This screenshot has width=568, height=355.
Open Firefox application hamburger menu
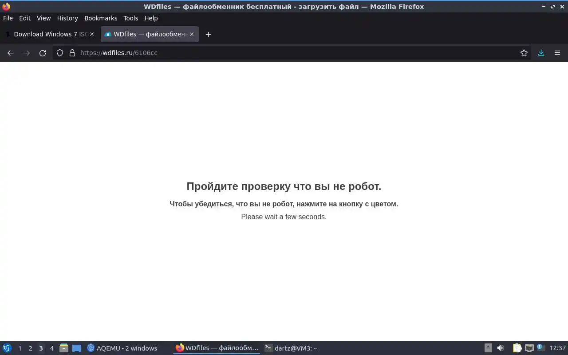(557, 53)
